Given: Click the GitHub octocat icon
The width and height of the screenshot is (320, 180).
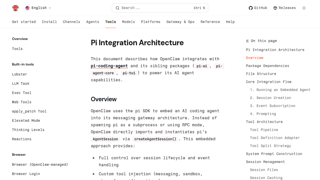Looking at the screenshot, I should (250, 8).
